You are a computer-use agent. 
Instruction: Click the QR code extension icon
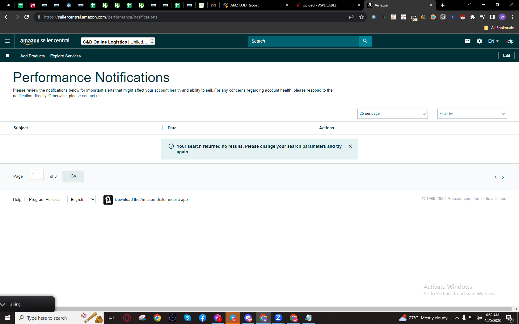[x=443, y=17]
